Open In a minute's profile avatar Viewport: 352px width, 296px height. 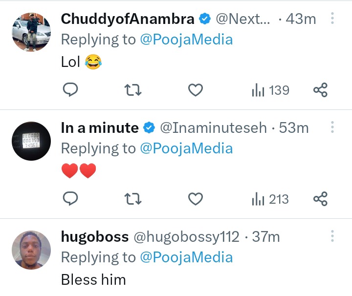click(31, 141)
